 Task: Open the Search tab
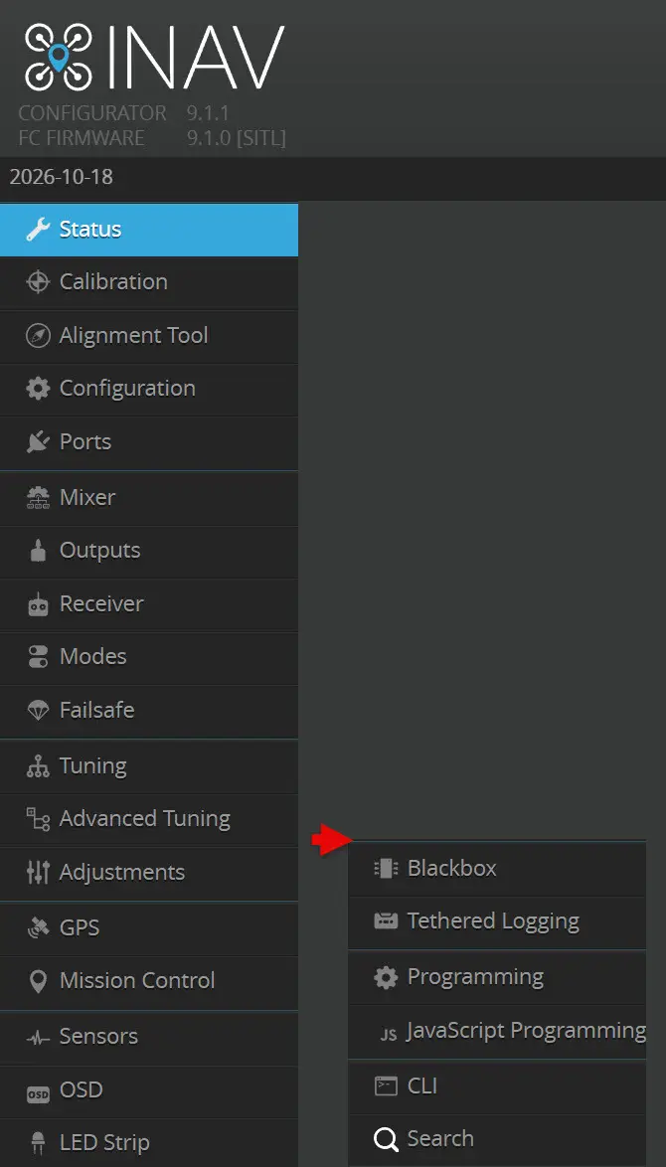coord(497,1139)
